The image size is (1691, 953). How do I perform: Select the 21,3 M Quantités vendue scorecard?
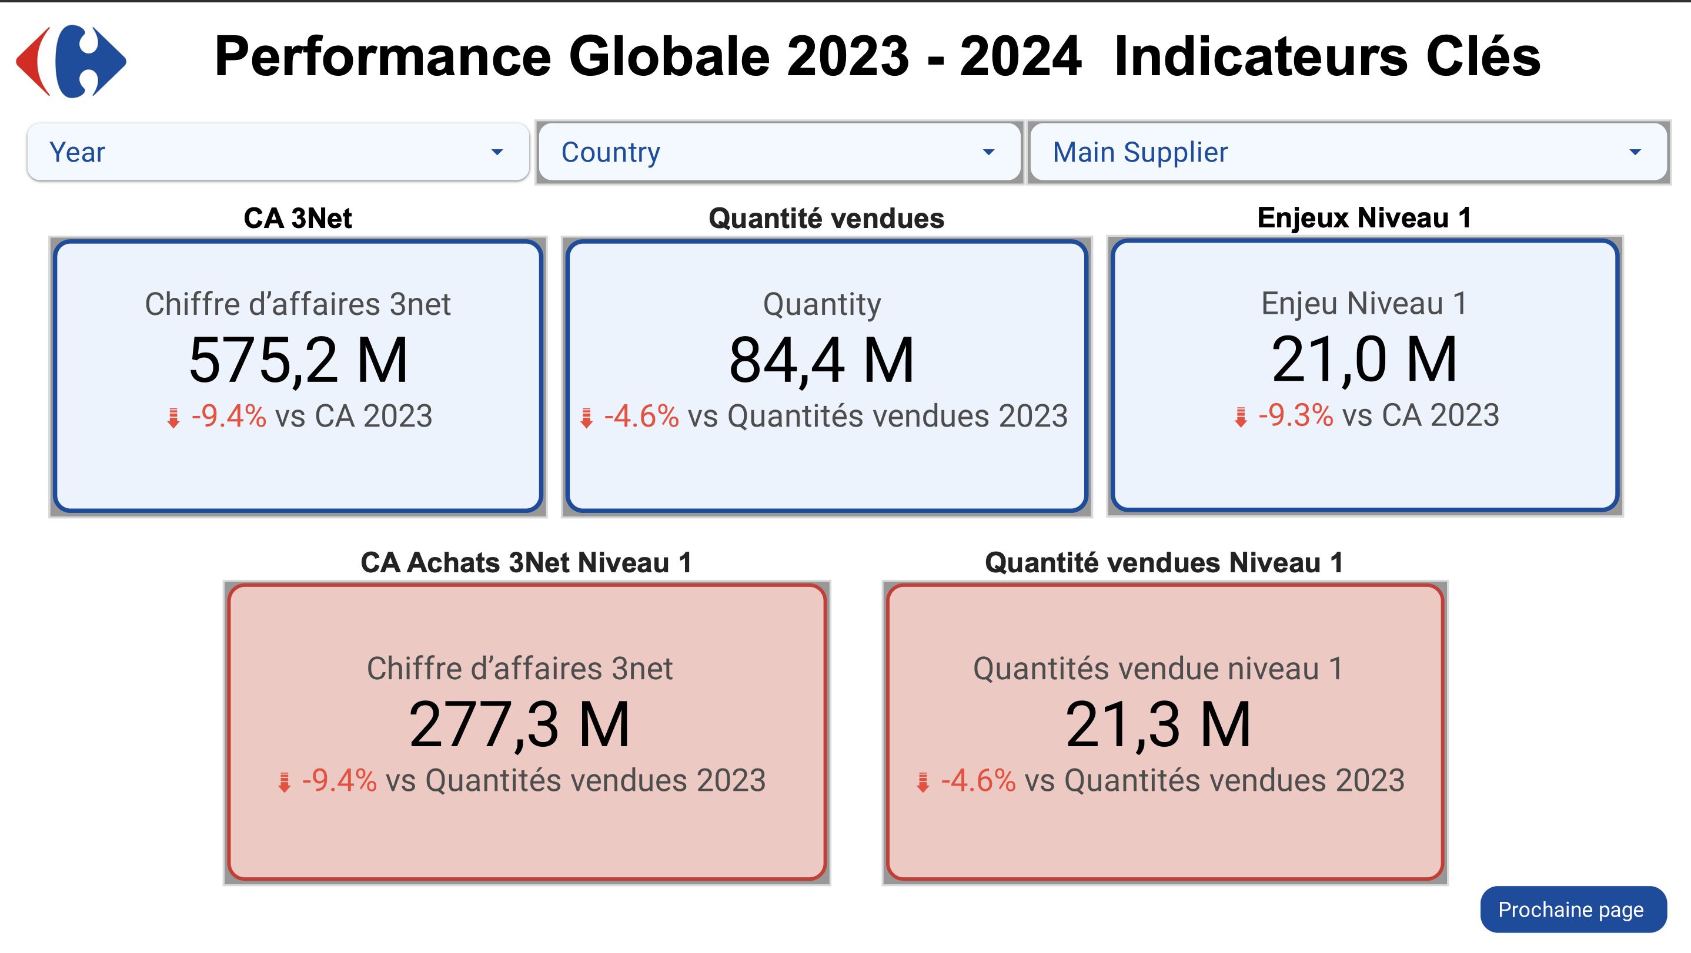[1165, 733]
